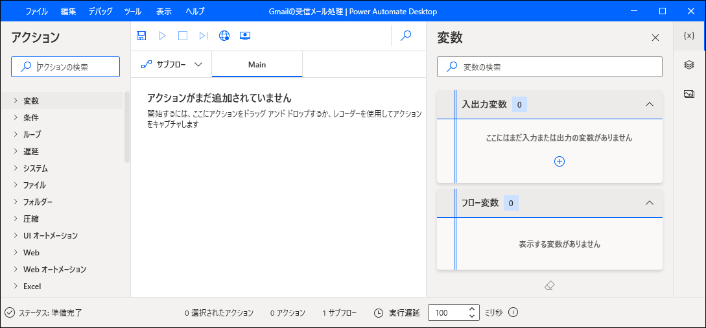Collapse the 入出力変数 section
The image size is (706, 328).
pos(650,104)
